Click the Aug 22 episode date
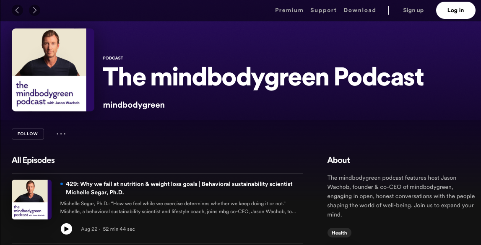 (89, 229)
